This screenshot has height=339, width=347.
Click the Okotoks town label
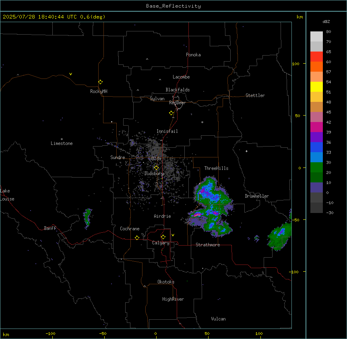click(166, 282)
